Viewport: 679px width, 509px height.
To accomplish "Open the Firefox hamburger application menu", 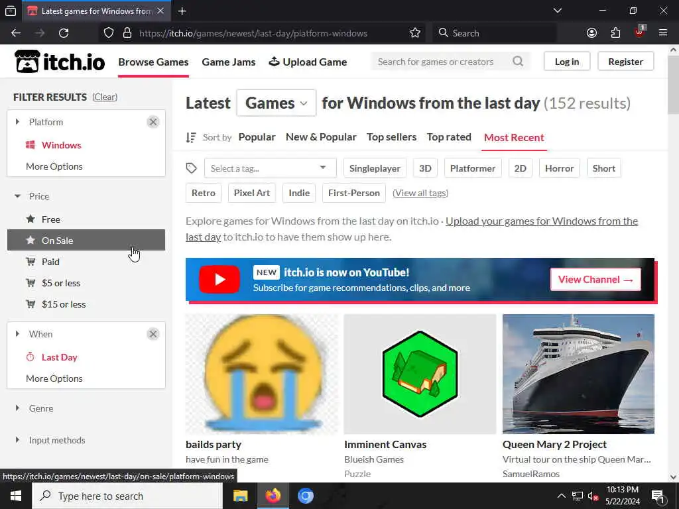I will click(x=663, y=33).
